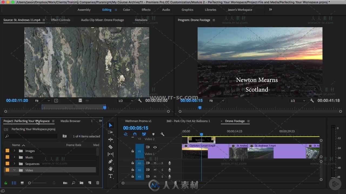Select the Hand tool
Viewport: 346px width, 194px height.
111,169
